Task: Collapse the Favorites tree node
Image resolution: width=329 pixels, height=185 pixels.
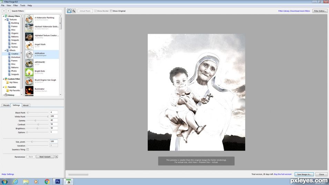Action: tap(3, 87)
